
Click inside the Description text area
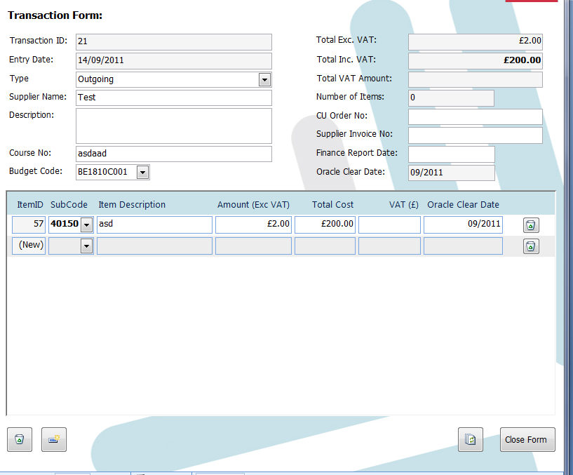(x=174, y=126)
